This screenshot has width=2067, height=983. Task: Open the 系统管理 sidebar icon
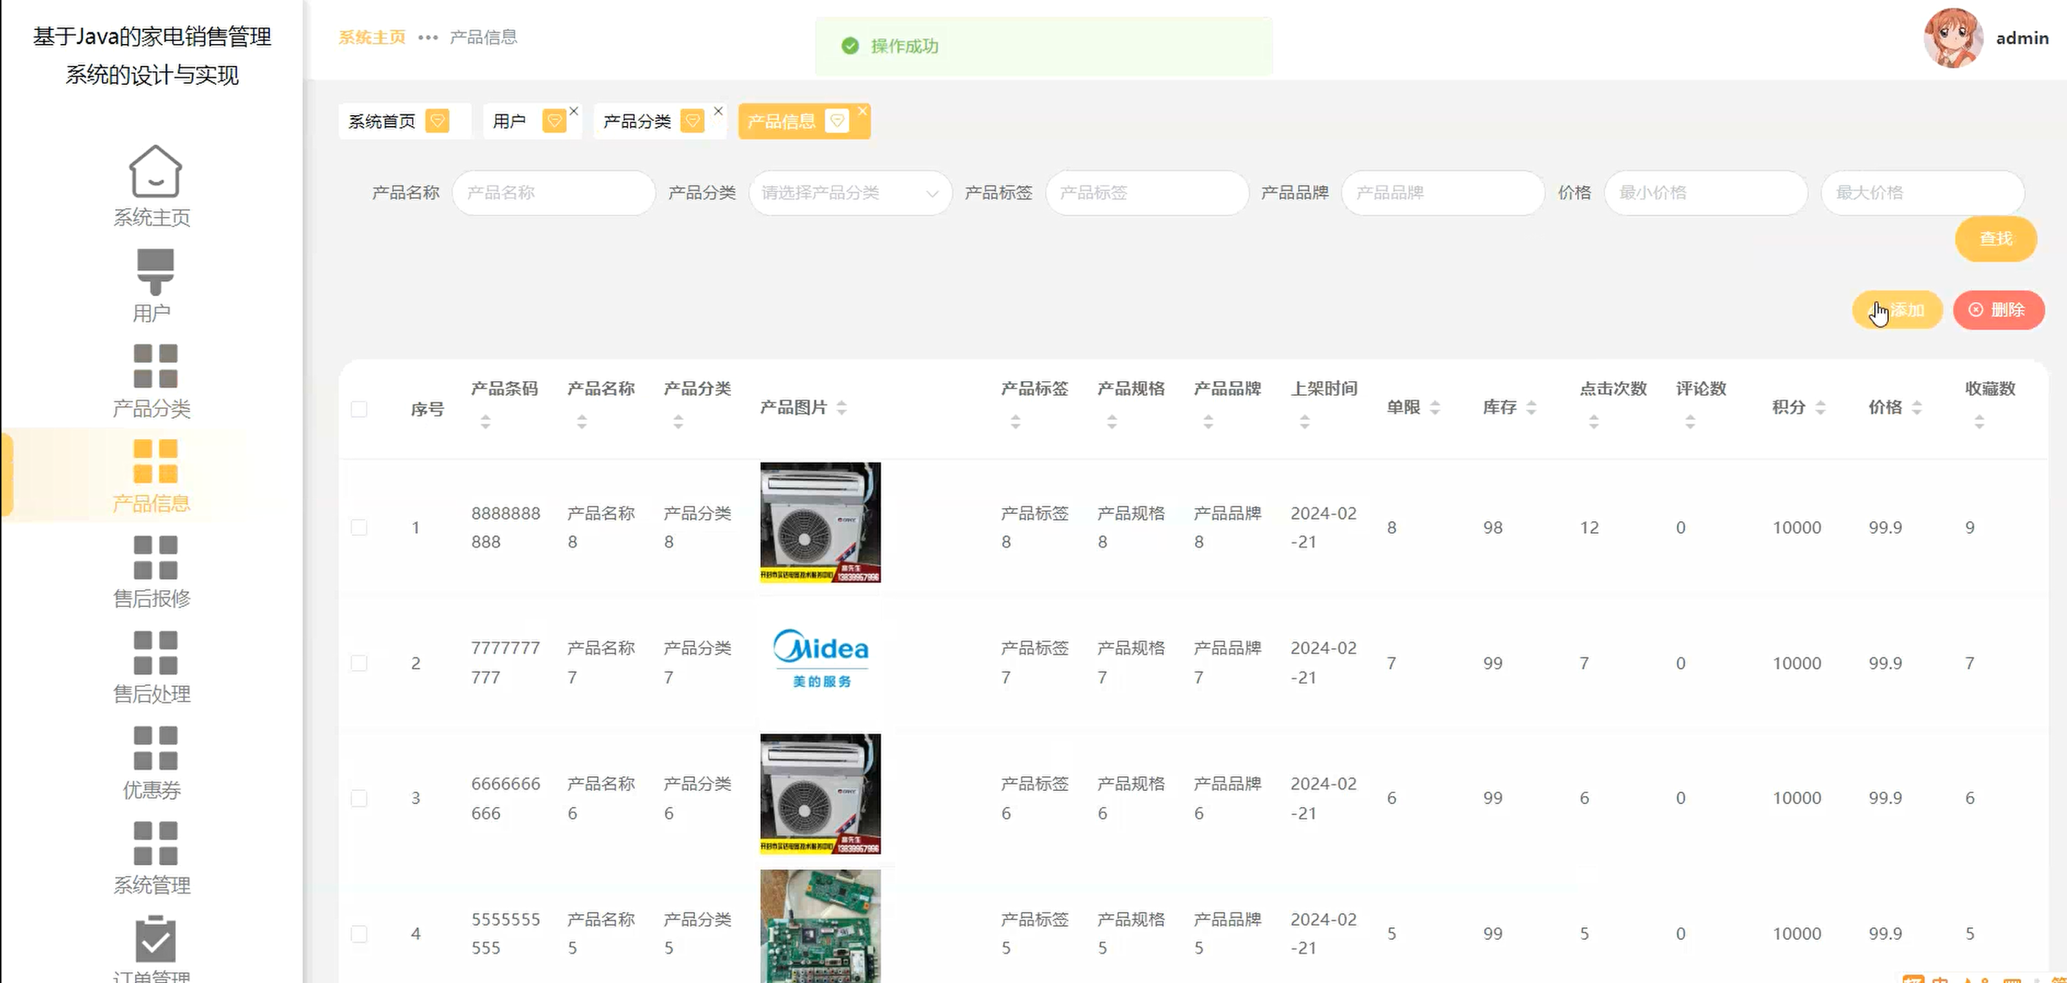click(155, 842)
